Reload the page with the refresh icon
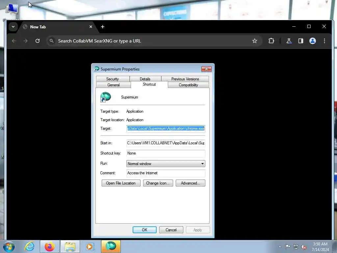This screenshot has width=337, height=253. pyautogui.click(x=38, y=41)
